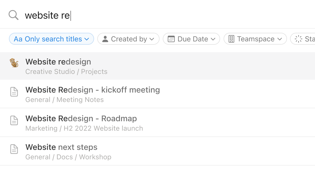Click the magnifying glass search icon

point(13,15)
